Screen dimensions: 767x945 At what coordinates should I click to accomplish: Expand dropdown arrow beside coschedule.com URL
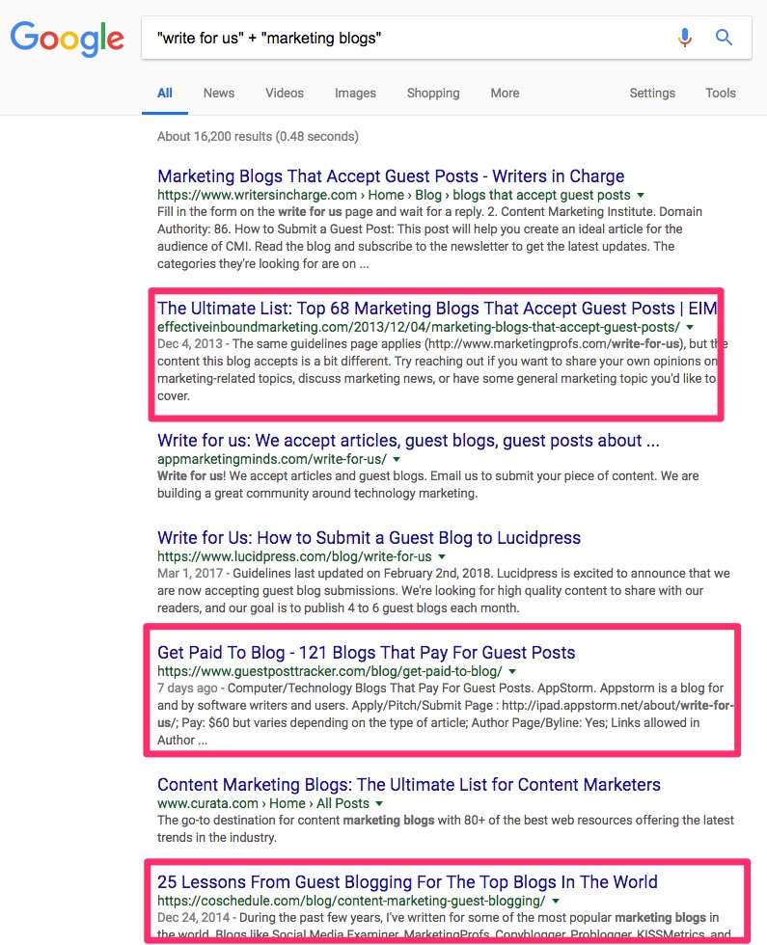[556, 901]
